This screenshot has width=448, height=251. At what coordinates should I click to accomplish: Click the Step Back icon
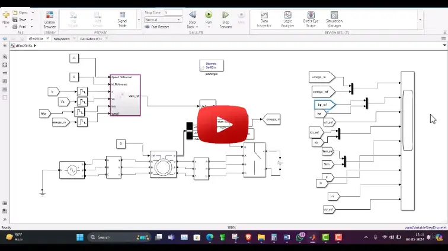[x=192, y=18]
